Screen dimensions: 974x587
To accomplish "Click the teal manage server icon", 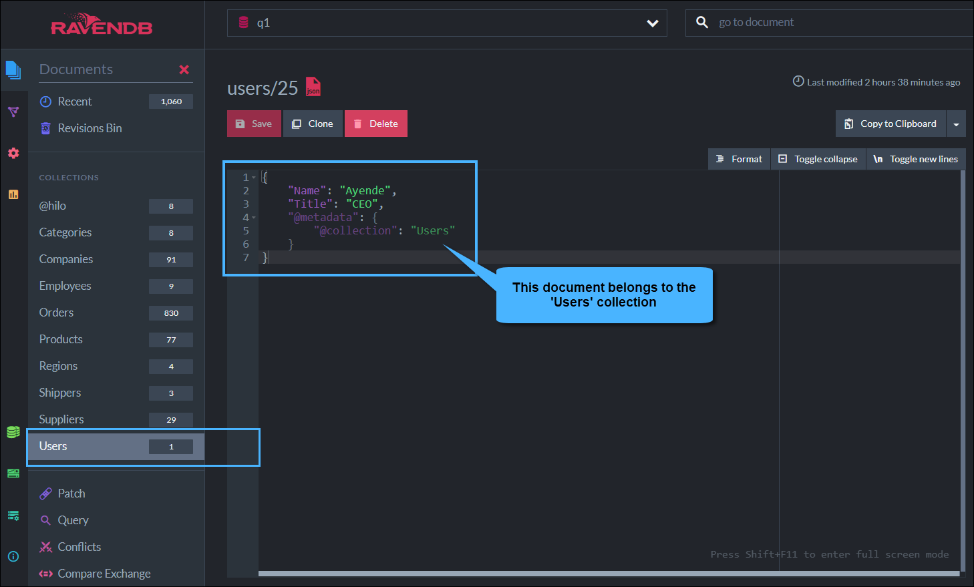I will click(x=13, y=515).
